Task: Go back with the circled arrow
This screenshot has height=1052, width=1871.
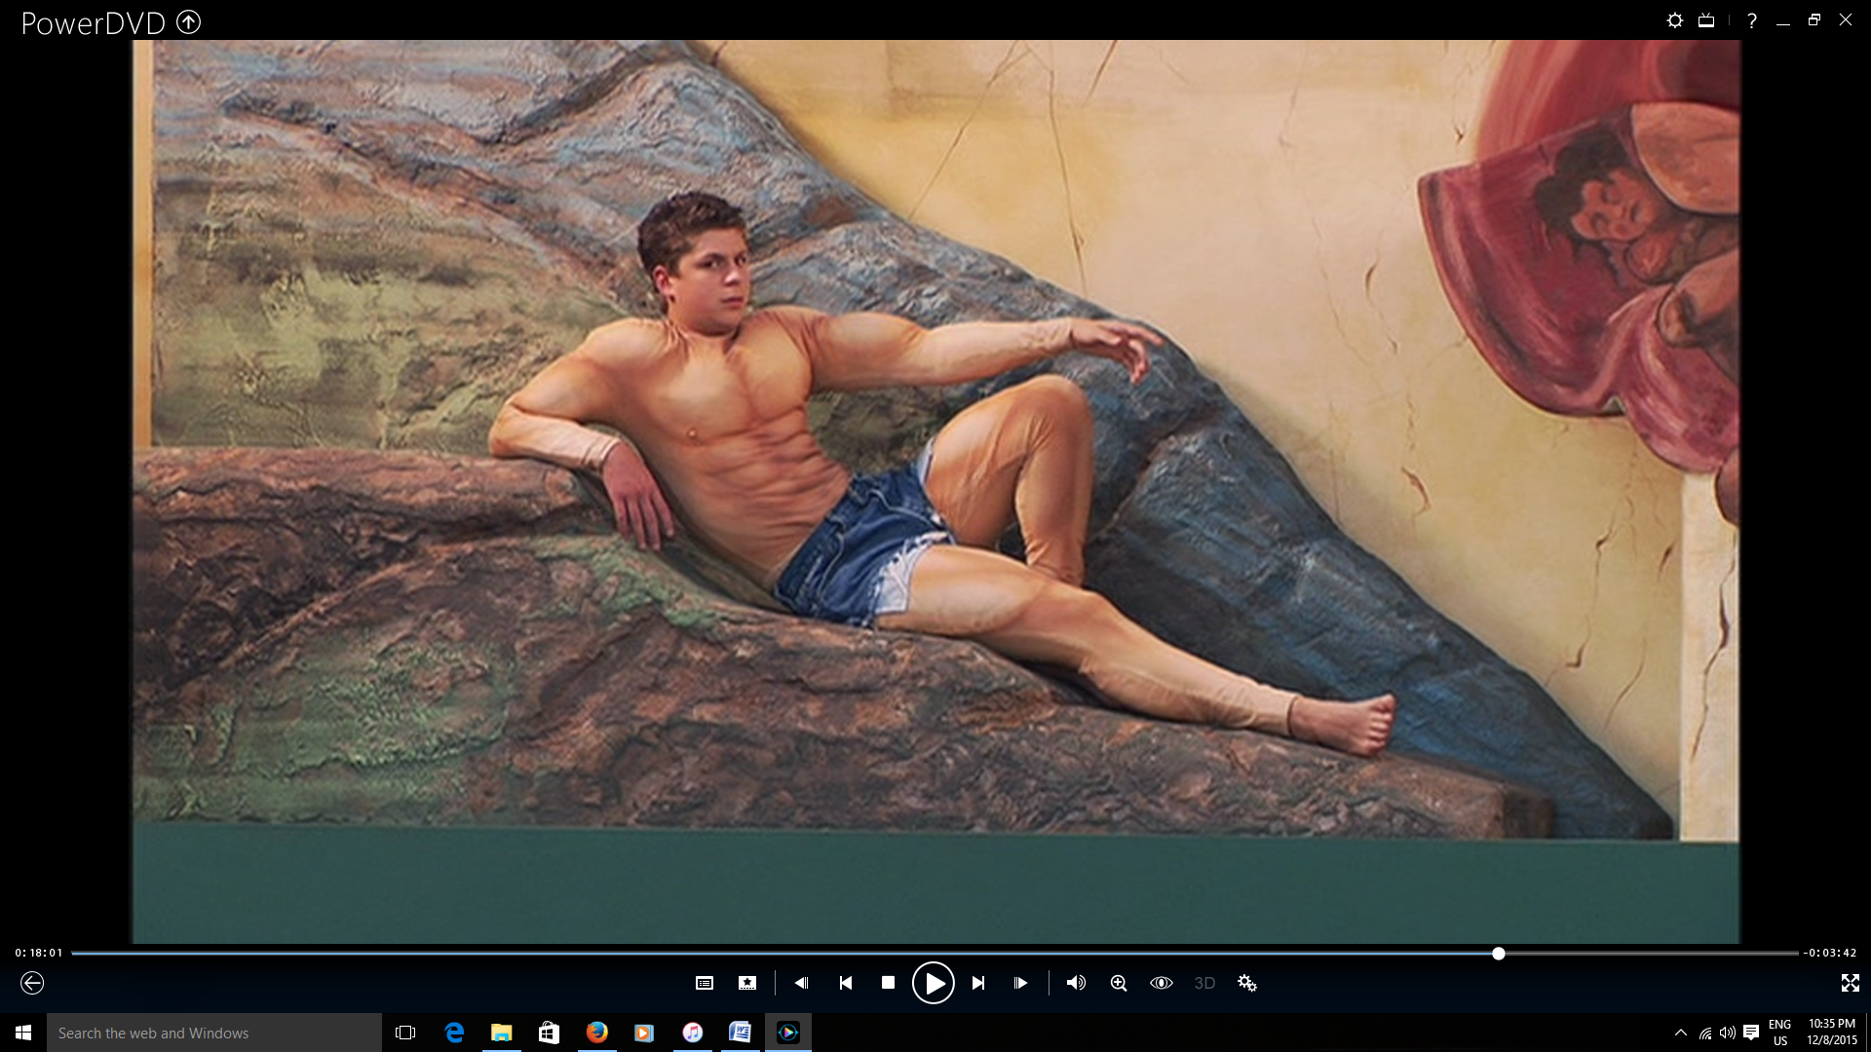Action: 32,983
